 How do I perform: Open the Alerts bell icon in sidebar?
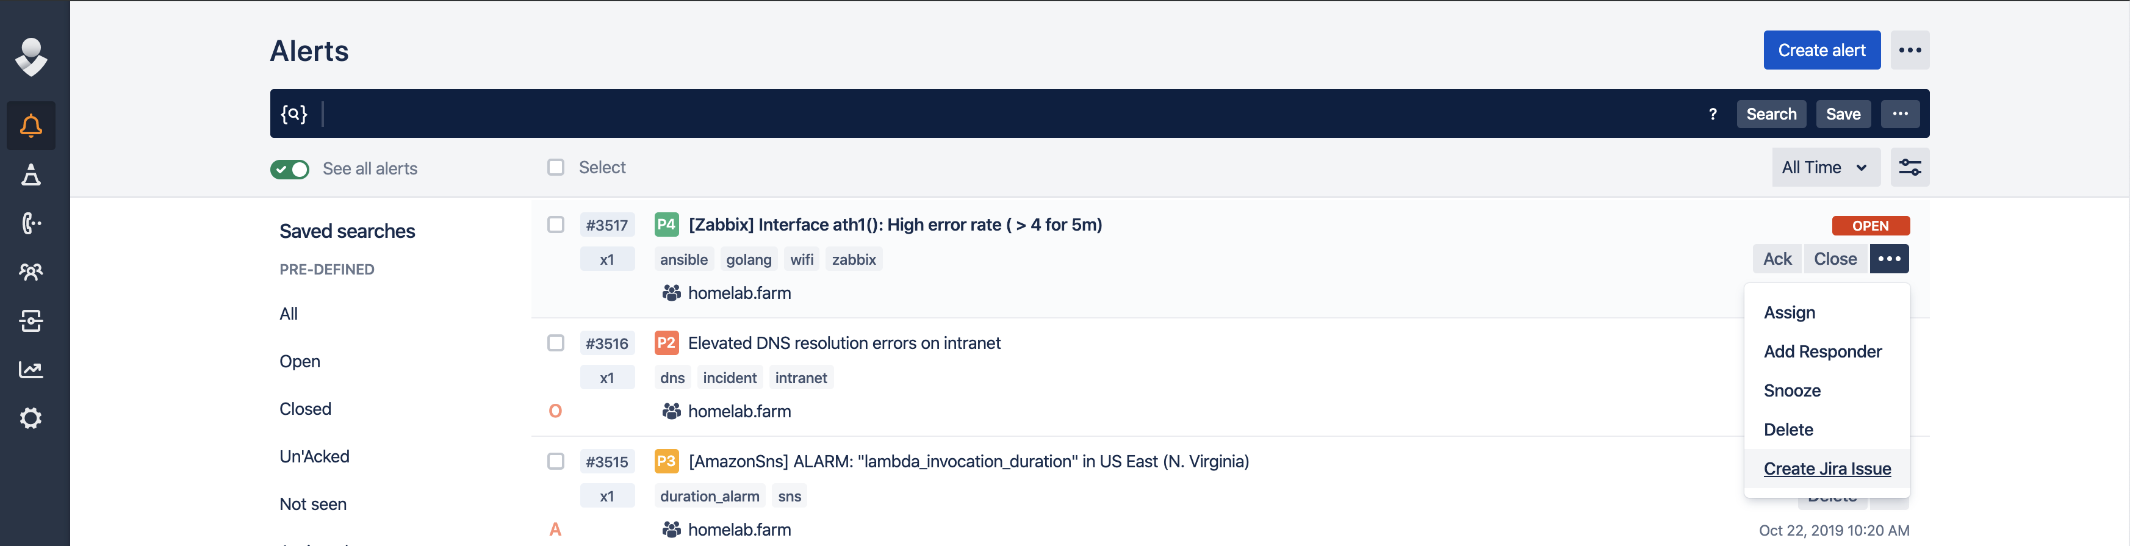(x=31, y=126)
